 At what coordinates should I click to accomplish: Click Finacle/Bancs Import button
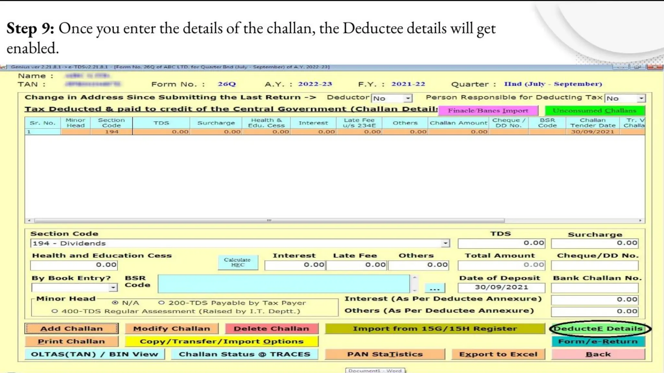click(488, 111)
